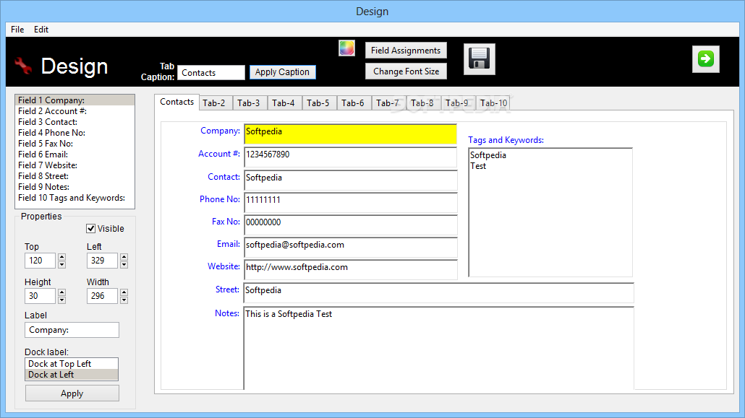The height and width of the screenshot is (418, 745).
Task: Decrease the Width value with down arrow
Action: pos(124,300)
